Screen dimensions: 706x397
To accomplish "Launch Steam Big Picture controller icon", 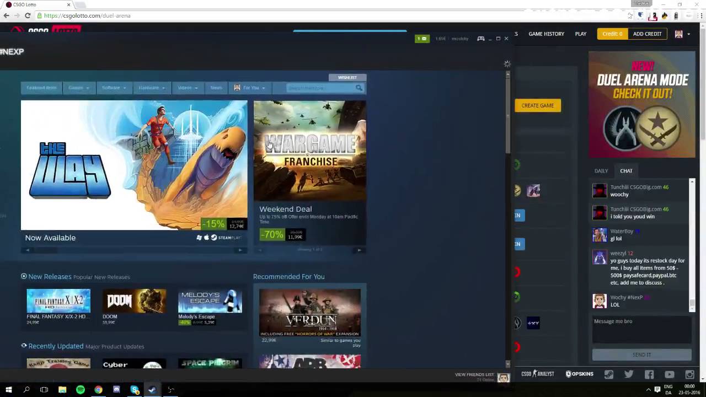I will coord(481,39).
